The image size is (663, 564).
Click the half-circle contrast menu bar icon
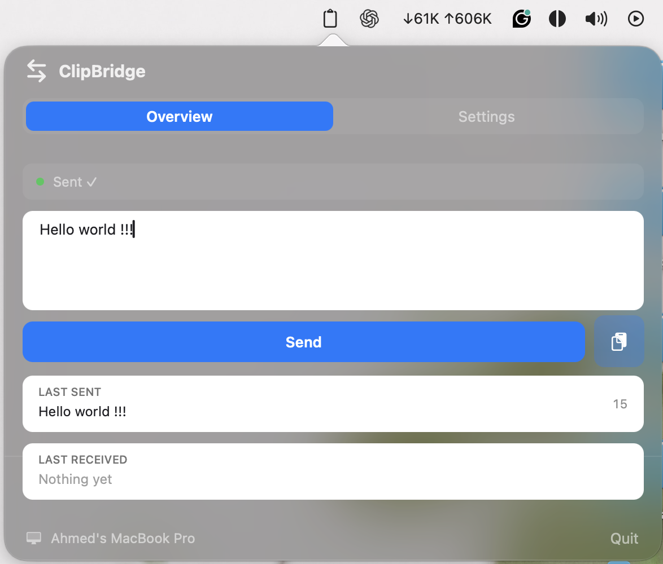[557, 19]
